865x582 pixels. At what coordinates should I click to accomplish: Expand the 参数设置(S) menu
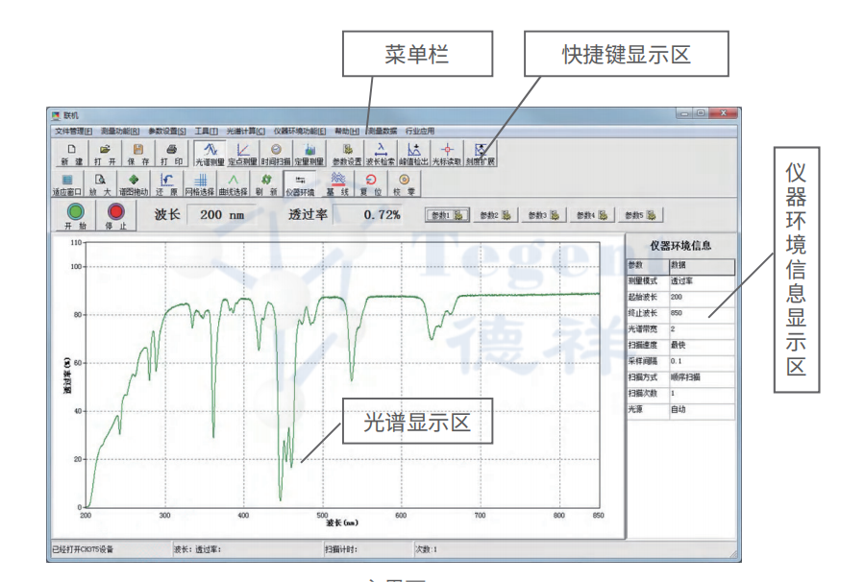pos(167,131)
